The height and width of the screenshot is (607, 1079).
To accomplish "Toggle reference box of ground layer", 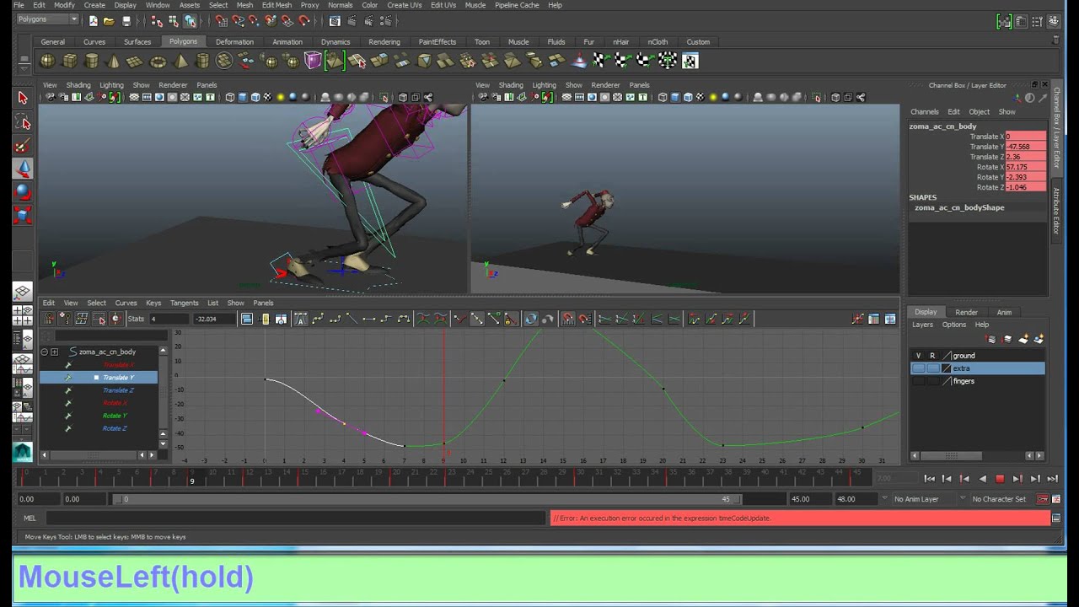I will tap(932, 356).
